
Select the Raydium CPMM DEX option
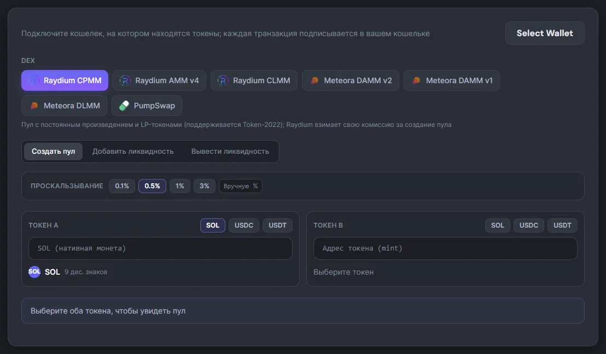pyautogui.click(x=65, y=80)
